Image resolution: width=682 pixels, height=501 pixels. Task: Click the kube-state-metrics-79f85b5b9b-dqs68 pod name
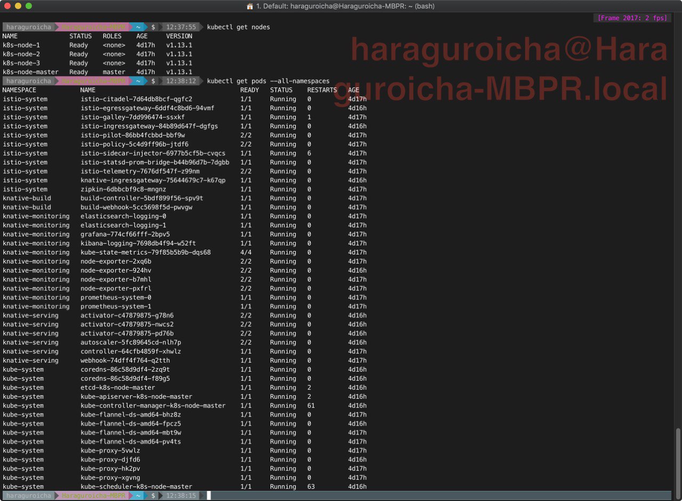click(145, 252)
